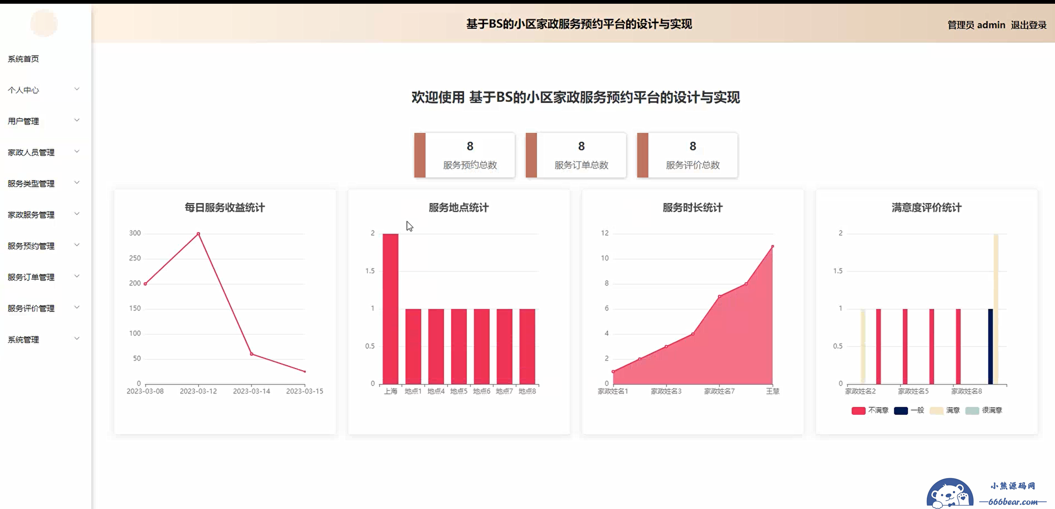Click the 王慧 data point in 服务时长统计
The image size is (1055, 509).
(772, 246)
